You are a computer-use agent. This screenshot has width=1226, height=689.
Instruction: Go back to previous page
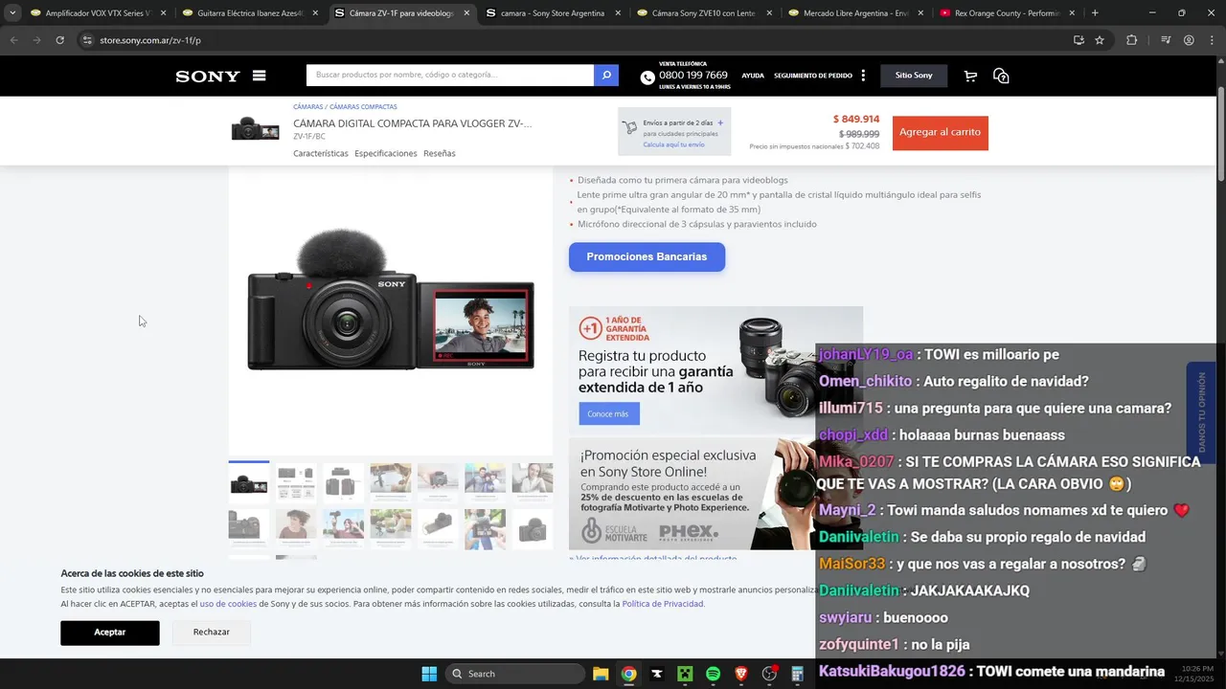tap(14, 40)
